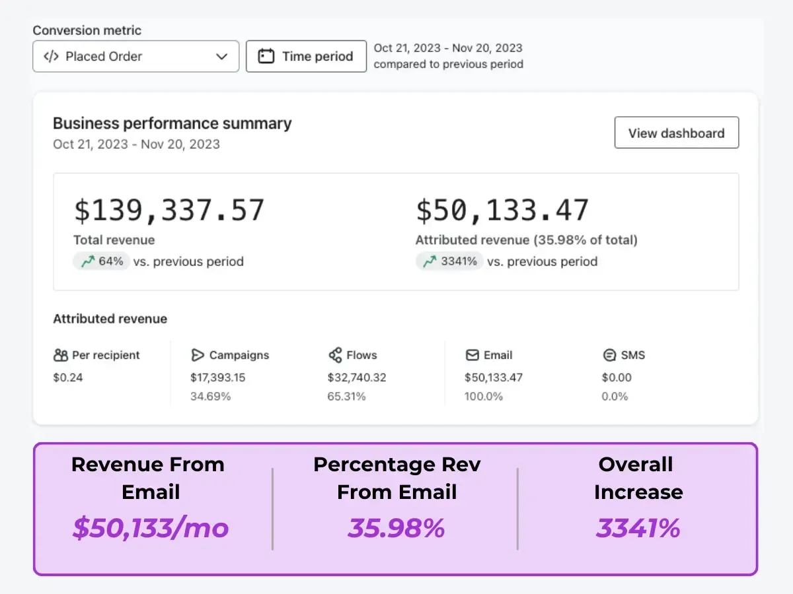
Task: Click the Email envelope icon
Action: coord(472,356)
